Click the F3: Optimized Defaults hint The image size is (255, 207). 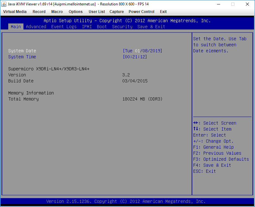point(221,159)
